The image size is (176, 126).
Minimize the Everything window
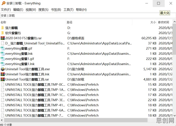pyautogui.click(x=146, y=3)
